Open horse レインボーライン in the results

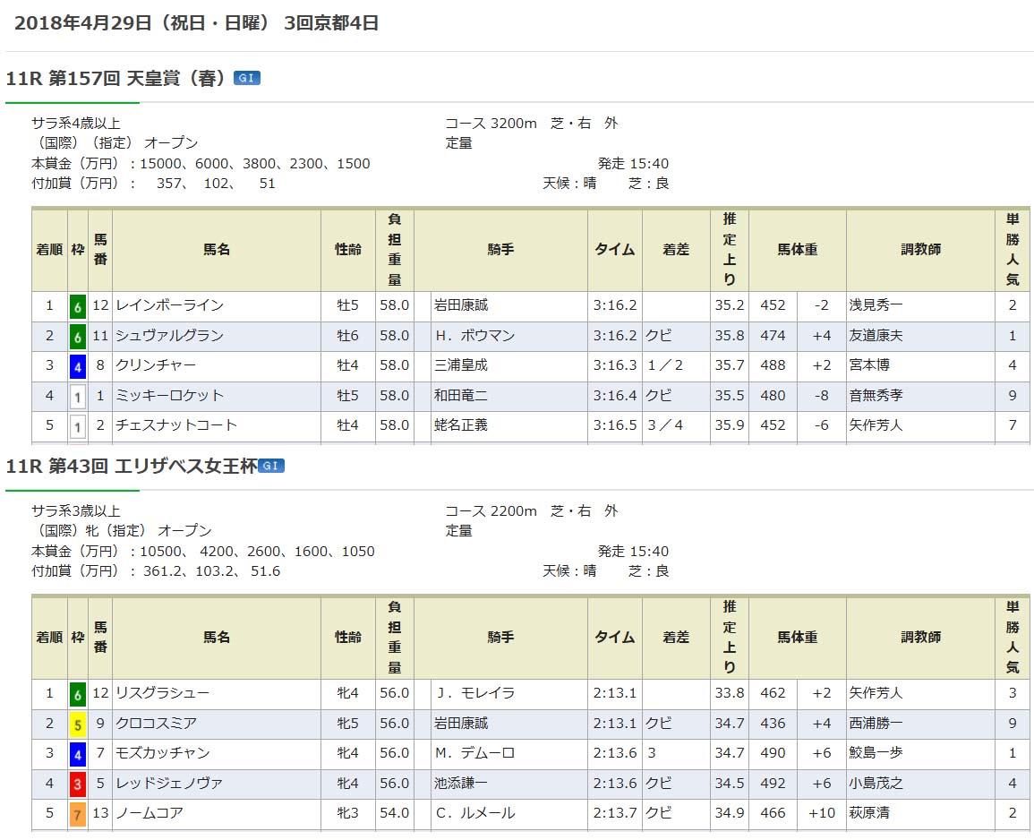(169, 305)
